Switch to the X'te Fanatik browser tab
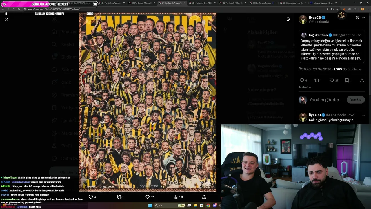 tap(233, 3)
